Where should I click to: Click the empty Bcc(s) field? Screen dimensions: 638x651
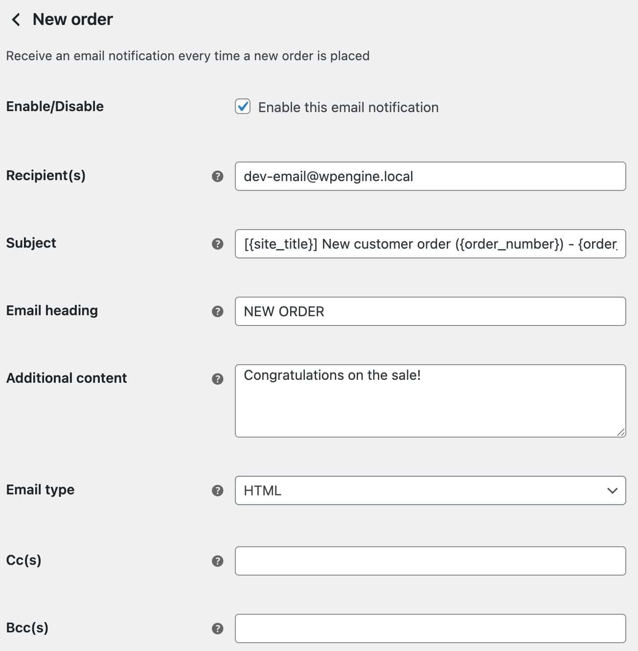point(431,629)
